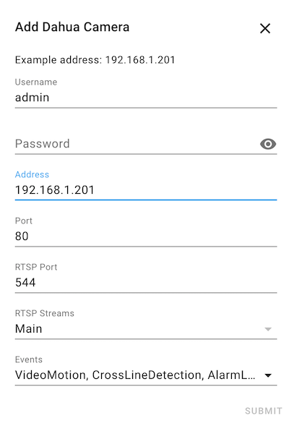This screenshot has height=426, width=289.
Task: Close the Add Dahua Camera dialog
Action: 265,28
